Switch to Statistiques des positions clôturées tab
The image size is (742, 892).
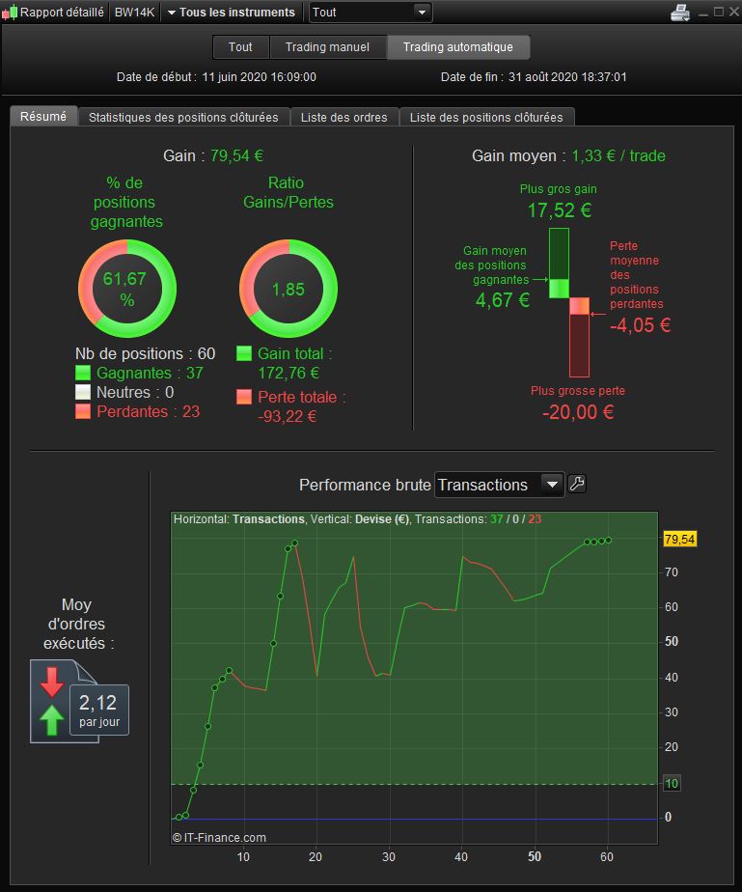[x=183, y=117]
